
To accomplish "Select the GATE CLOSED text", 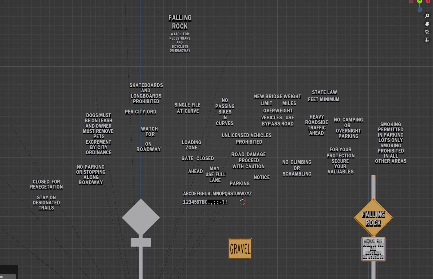I will 198,159.
